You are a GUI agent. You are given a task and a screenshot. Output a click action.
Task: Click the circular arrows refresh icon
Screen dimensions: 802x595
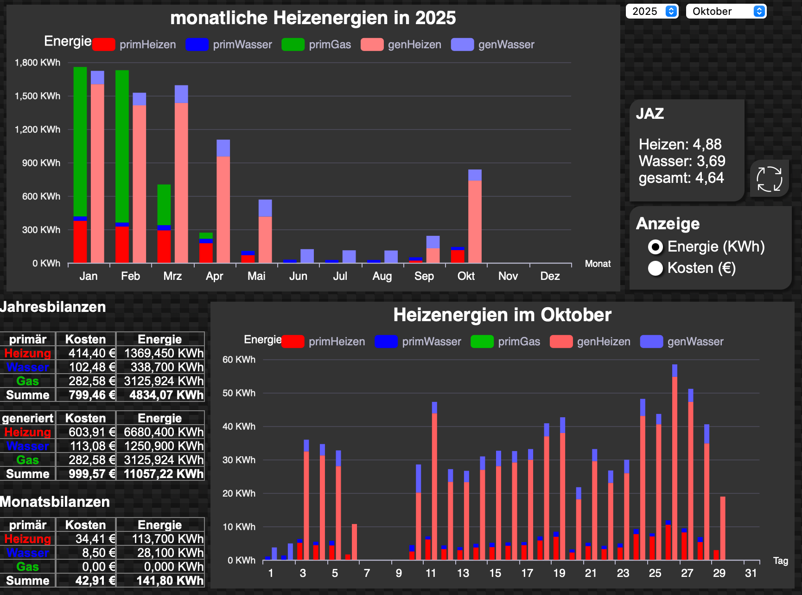[769, 179]
